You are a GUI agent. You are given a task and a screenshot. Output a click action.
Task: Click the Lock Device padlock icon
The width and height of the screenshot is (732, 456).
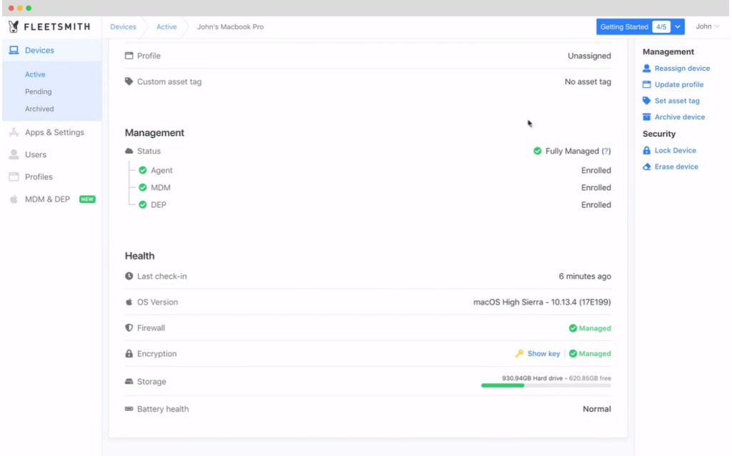tap(646, 150)
